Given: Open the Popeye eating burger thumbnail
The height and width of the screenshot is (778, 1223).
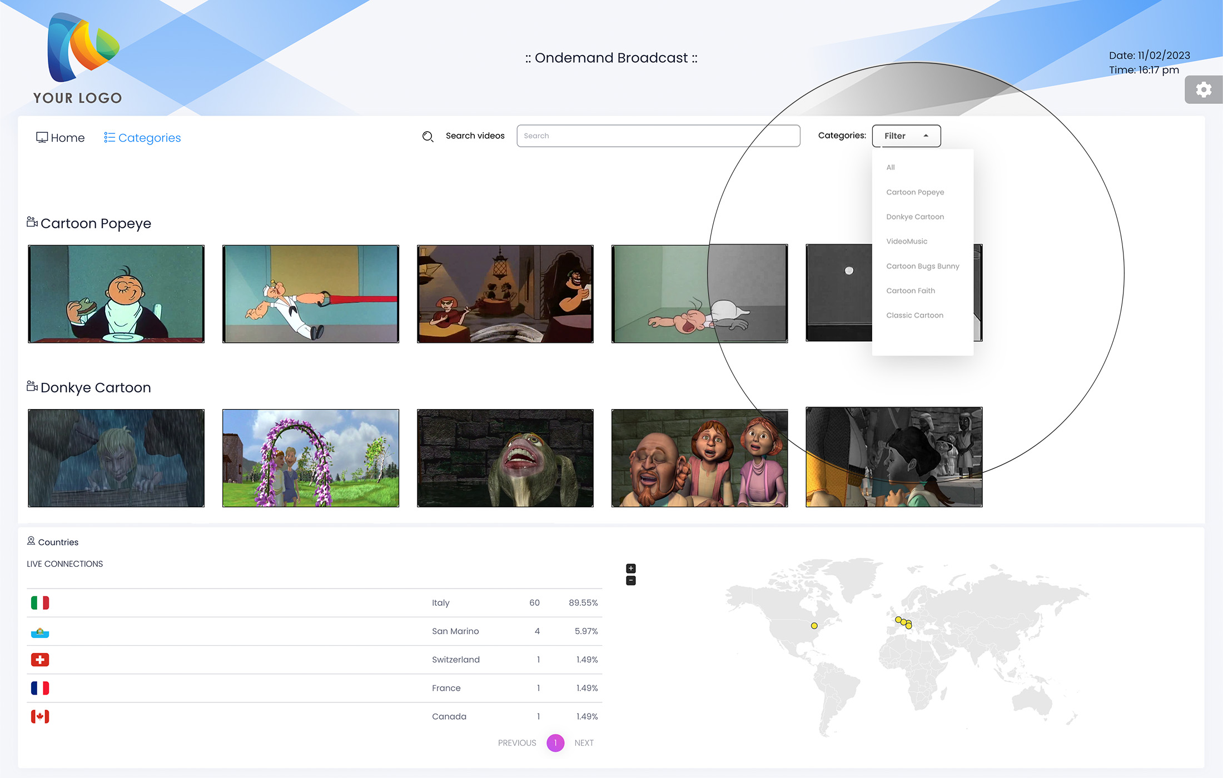Looking at the screenshot, I should pyautogui.click(x=116, y=294).
